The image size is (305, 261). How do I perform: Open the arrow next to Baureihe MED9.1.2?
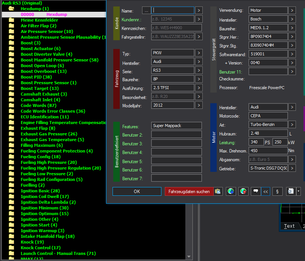pyautogui.click(x=292, y=28)
